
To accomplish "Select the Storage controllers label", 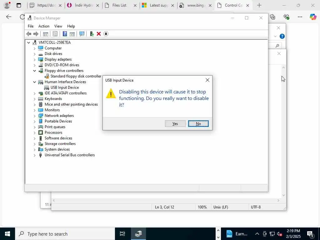I will 60,144.
